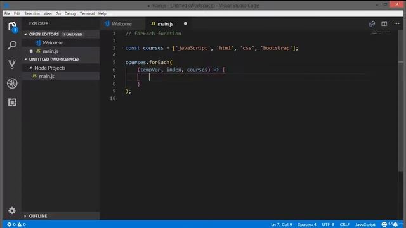
Task: Select main.js under Node Projects
Action: click(61, 76)
